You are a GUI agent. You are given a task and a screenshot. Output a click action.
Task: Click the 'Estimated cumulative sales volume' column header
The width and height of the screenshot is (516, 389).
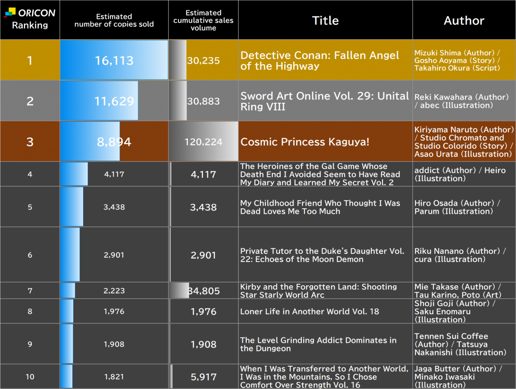(203, 20)
